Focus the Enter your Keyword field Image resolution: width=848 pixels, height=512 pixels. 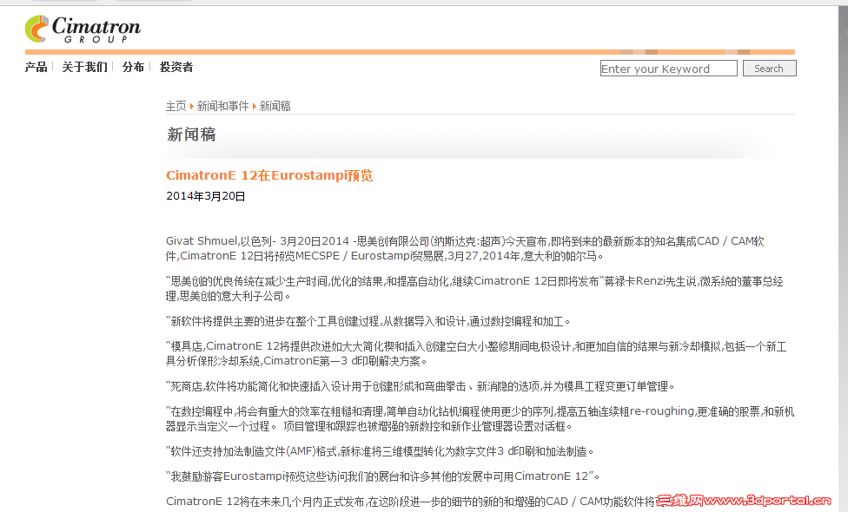[668, 69]
